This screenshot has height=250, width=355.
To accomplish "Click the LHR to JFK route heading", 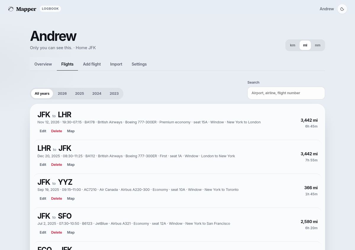I will click(x=54, y=148).
